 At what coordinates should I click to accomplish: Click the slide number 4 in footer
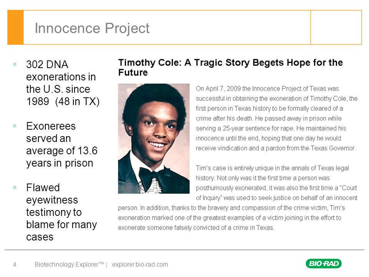15,265
